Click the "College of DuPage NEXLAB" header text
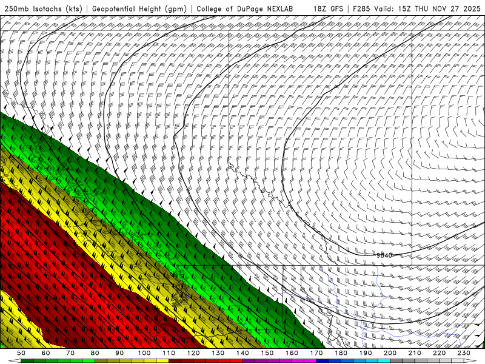This screenshot has width=485, height=364. [x=244, y=8]
